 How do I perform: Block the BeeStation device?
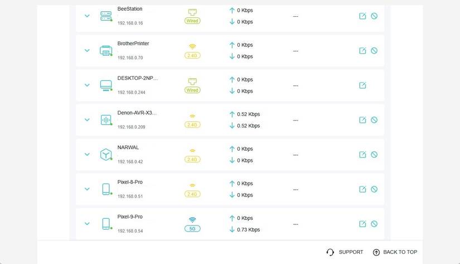(374, 16)
